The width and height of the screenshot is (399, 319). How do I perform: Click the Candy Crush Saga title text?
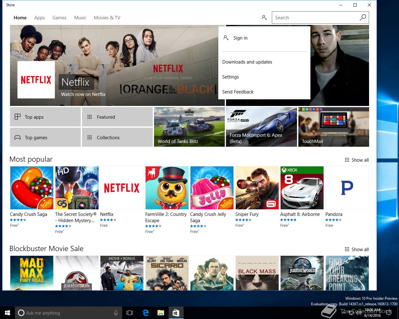(x=29, y=214)
